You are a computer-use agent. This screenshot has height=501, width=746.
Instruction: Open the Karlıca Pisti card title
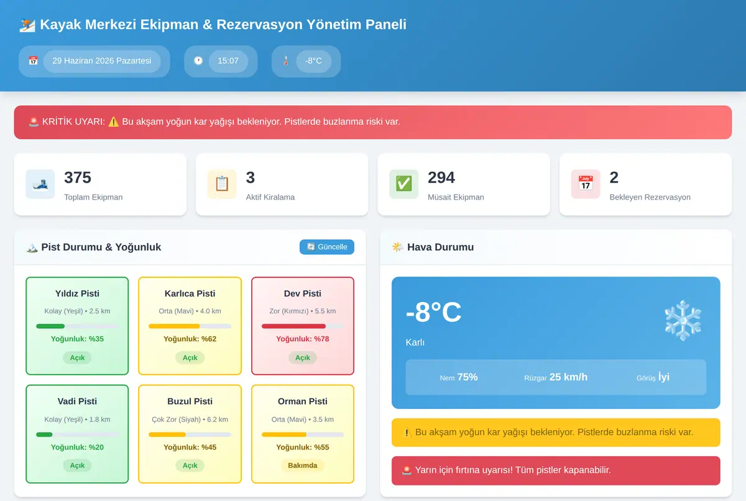coord(190,293)
